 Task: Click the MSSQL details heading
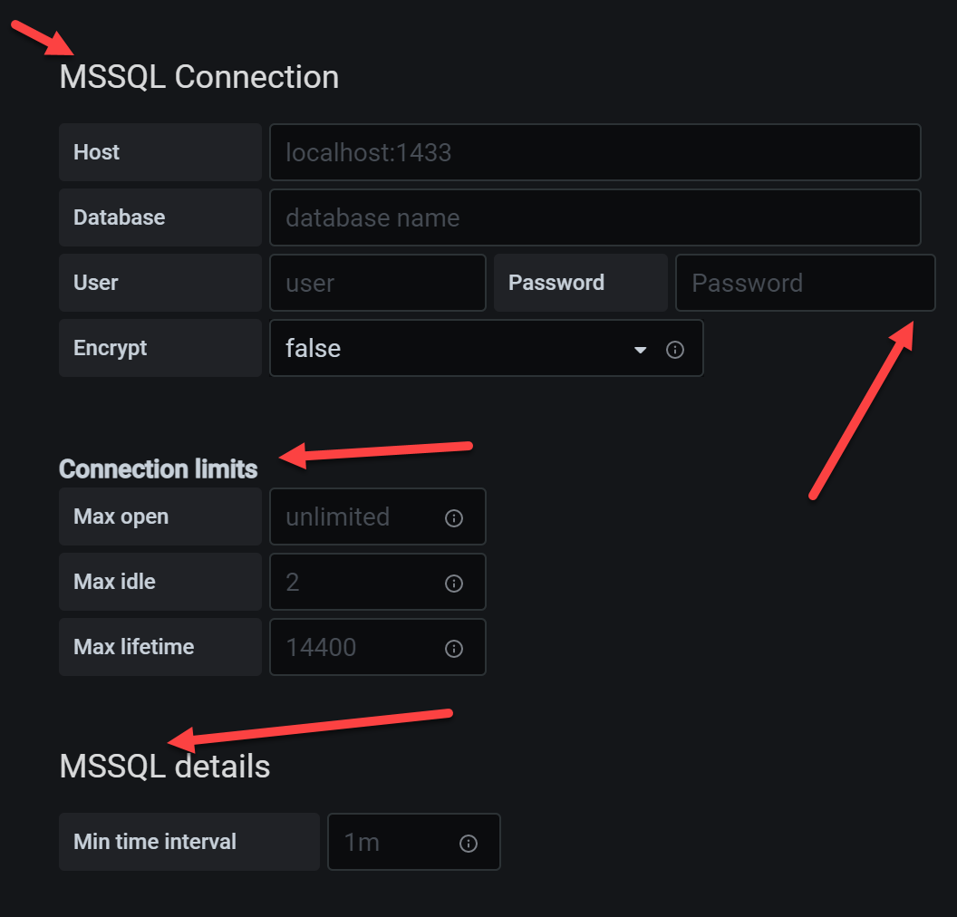click(x=164, y=767)
